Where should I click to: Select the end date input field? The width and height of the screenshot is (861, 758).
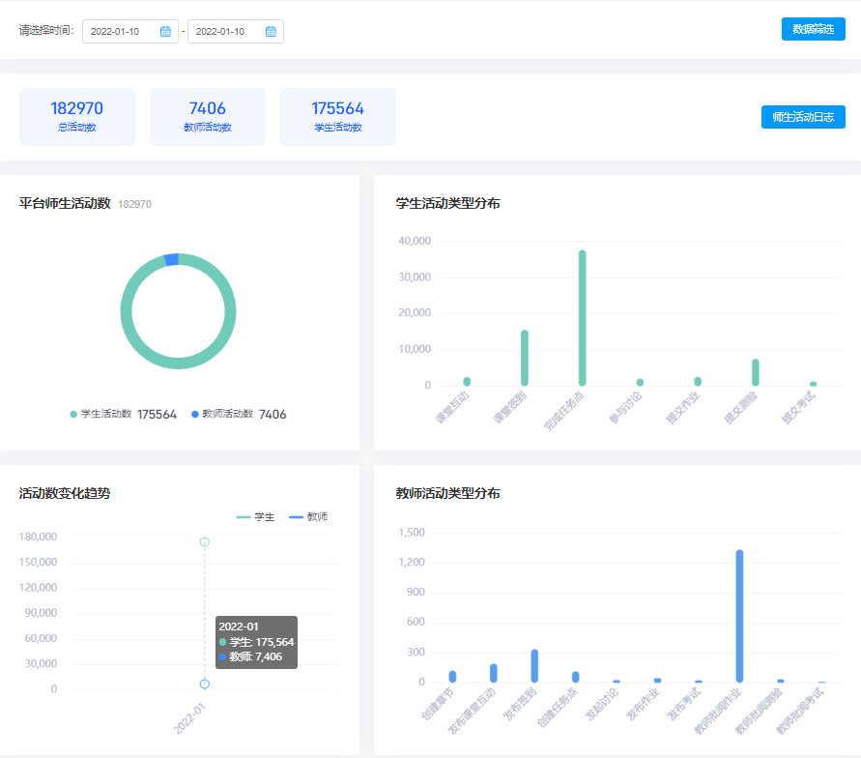[x=226, y=32]
